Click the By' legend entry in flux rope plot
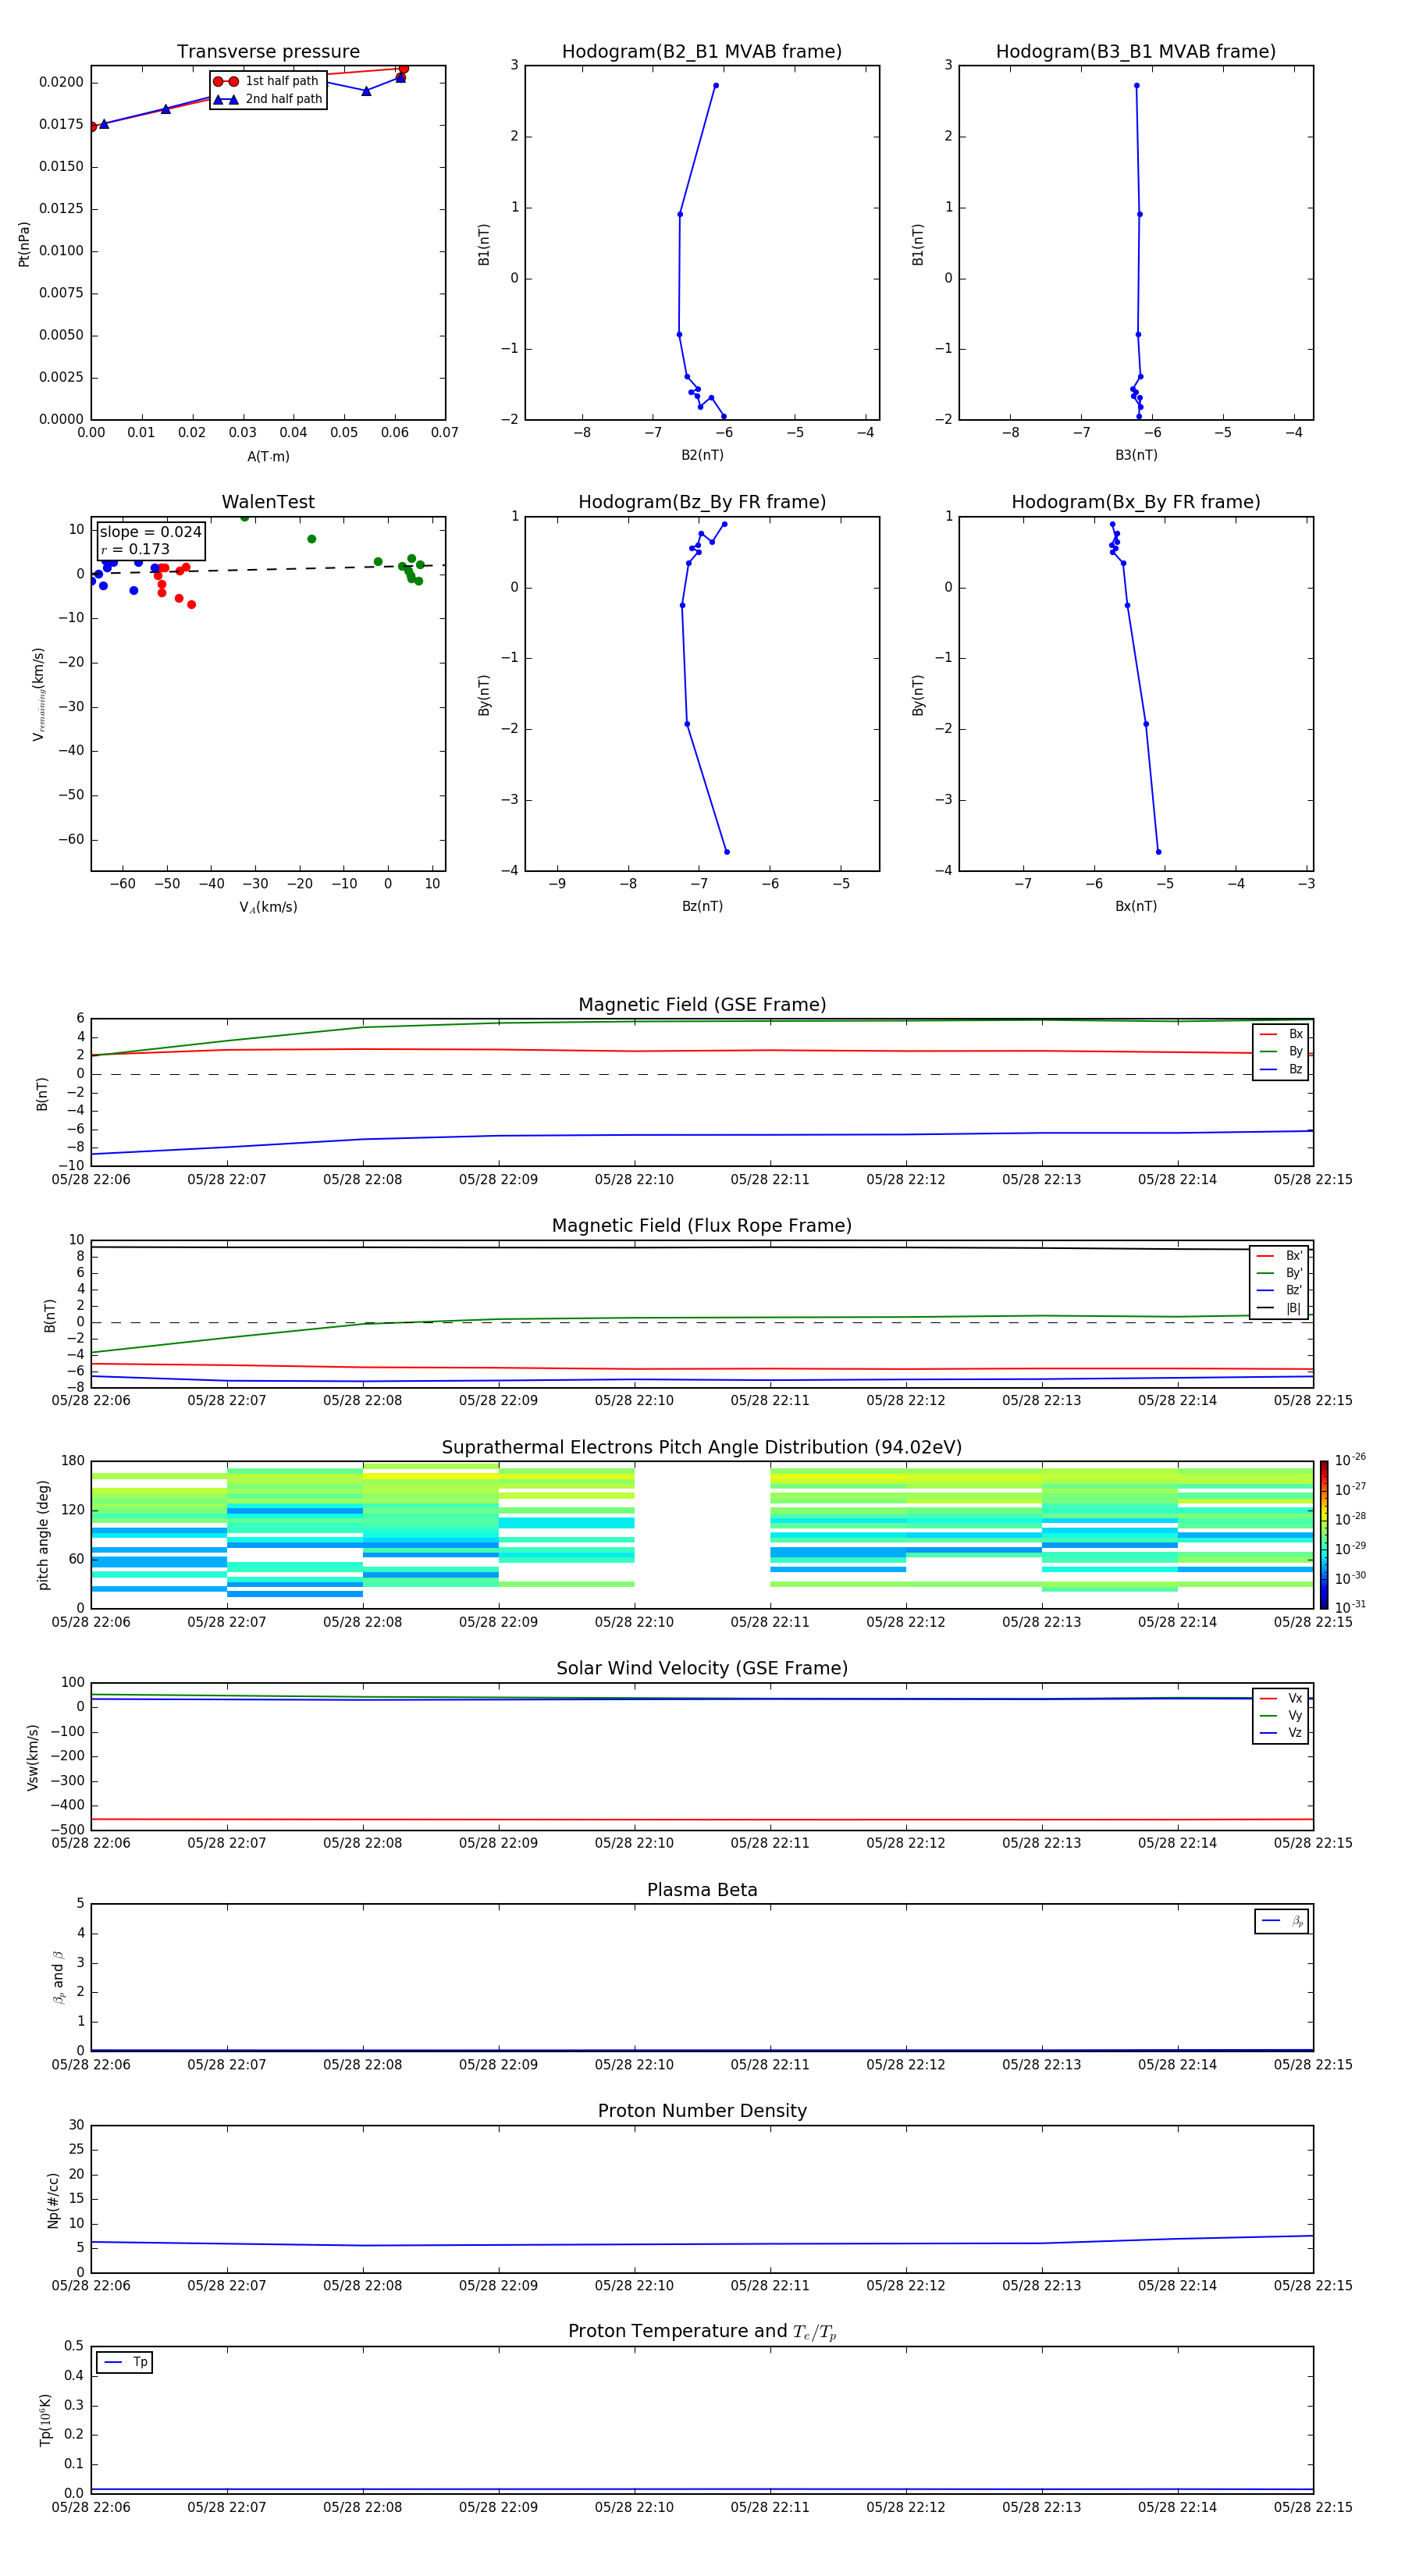Viewport: 1405px width, 2576px height. pos(1280,1273)
